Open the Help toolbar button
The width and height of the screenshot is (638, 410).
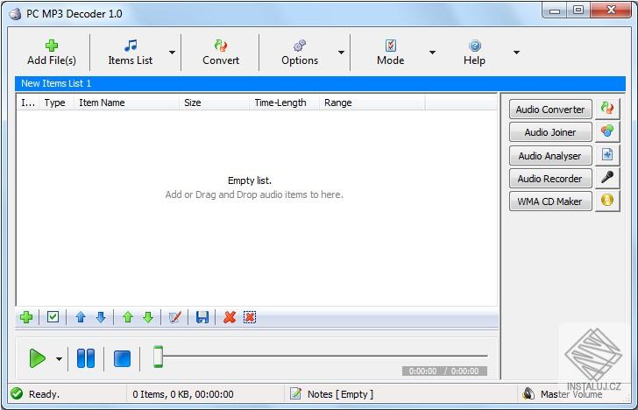(x=474, y=53)
